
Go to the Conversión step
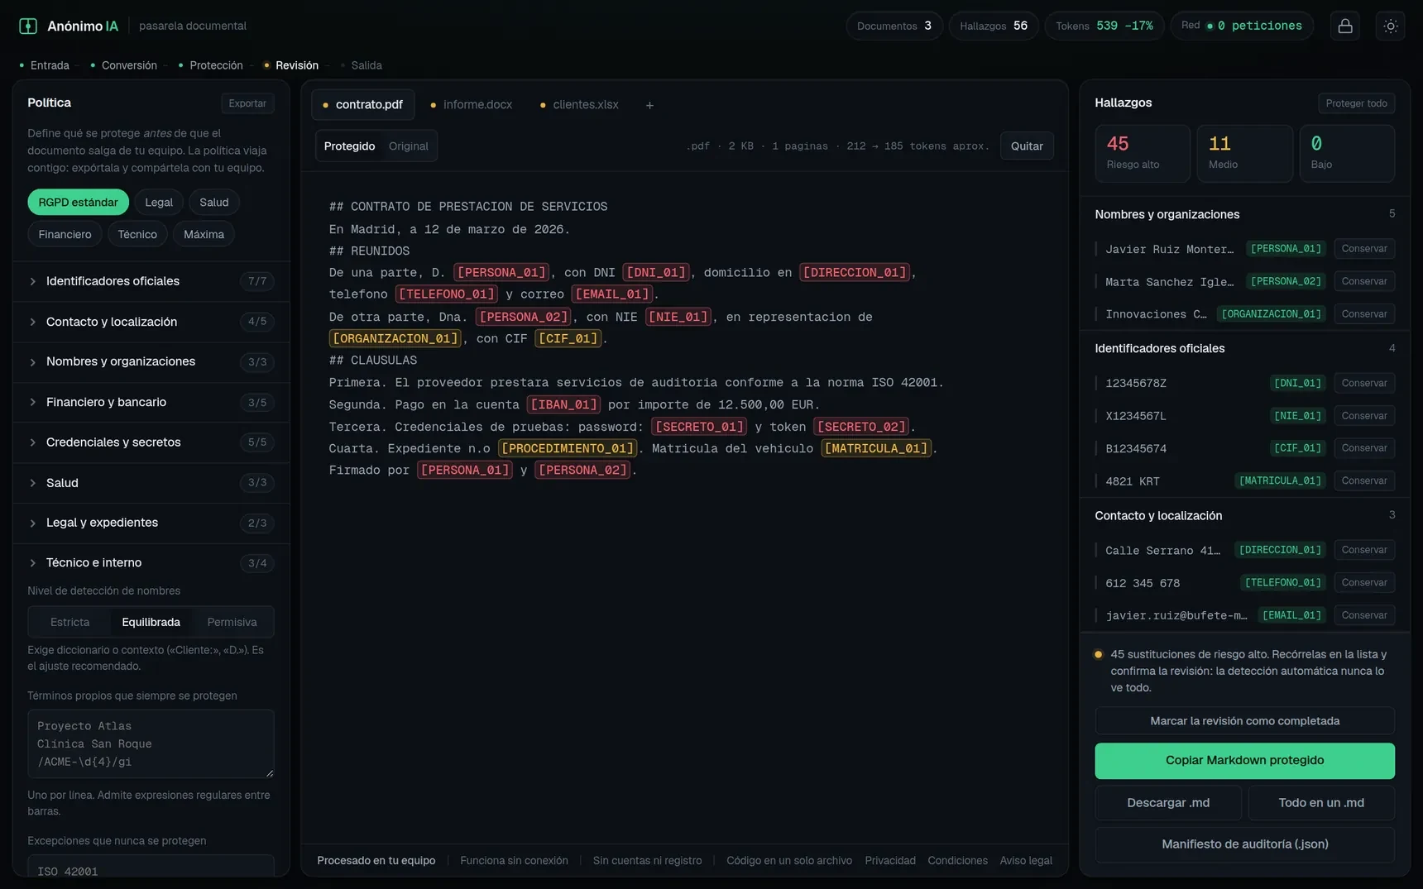click(124, 65)
